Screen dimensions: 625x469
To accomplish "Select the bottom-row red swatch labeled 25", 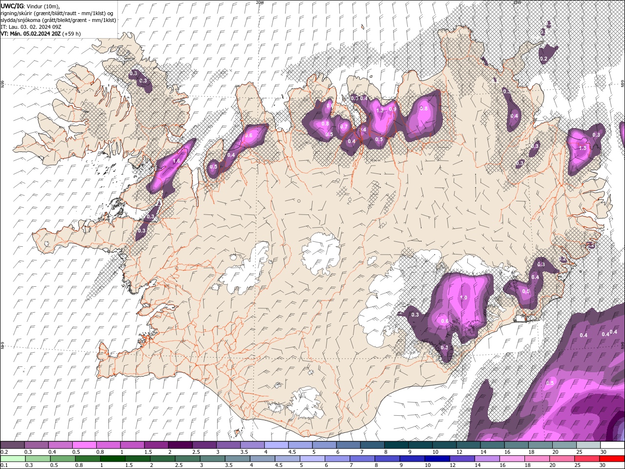I will (587, 459).
